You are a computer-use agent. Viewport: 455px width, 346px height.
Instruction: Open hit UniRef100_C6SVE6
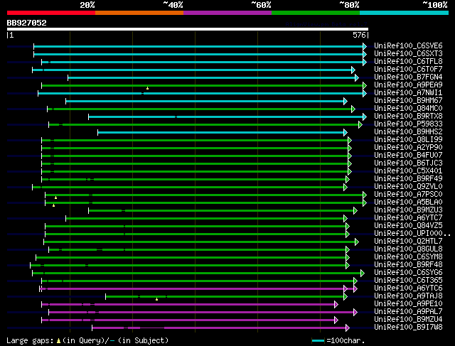408,45
